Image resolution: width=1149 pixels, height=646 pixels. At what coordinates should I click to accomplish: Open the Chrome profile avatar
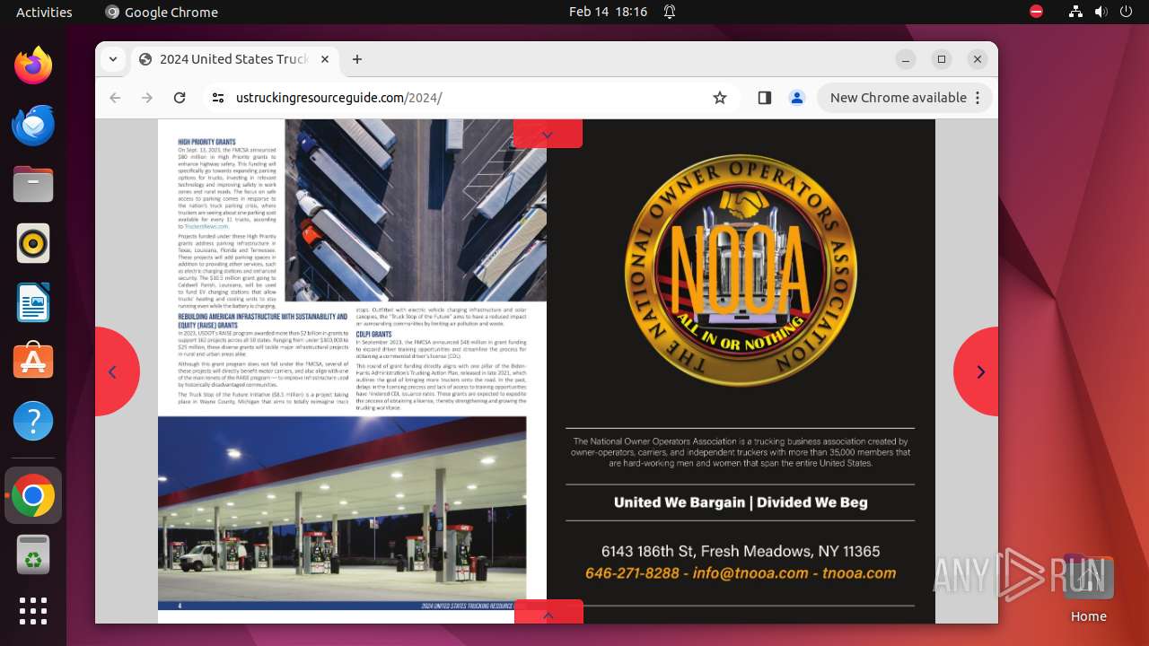click(797, 98)
